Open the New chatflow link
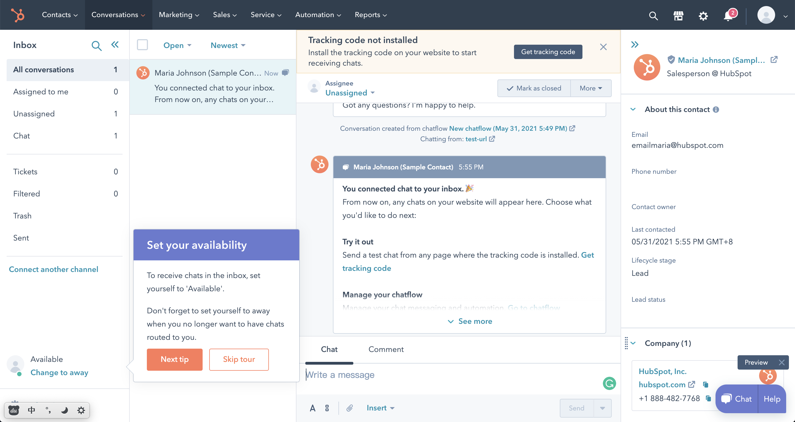 (508, 128)
